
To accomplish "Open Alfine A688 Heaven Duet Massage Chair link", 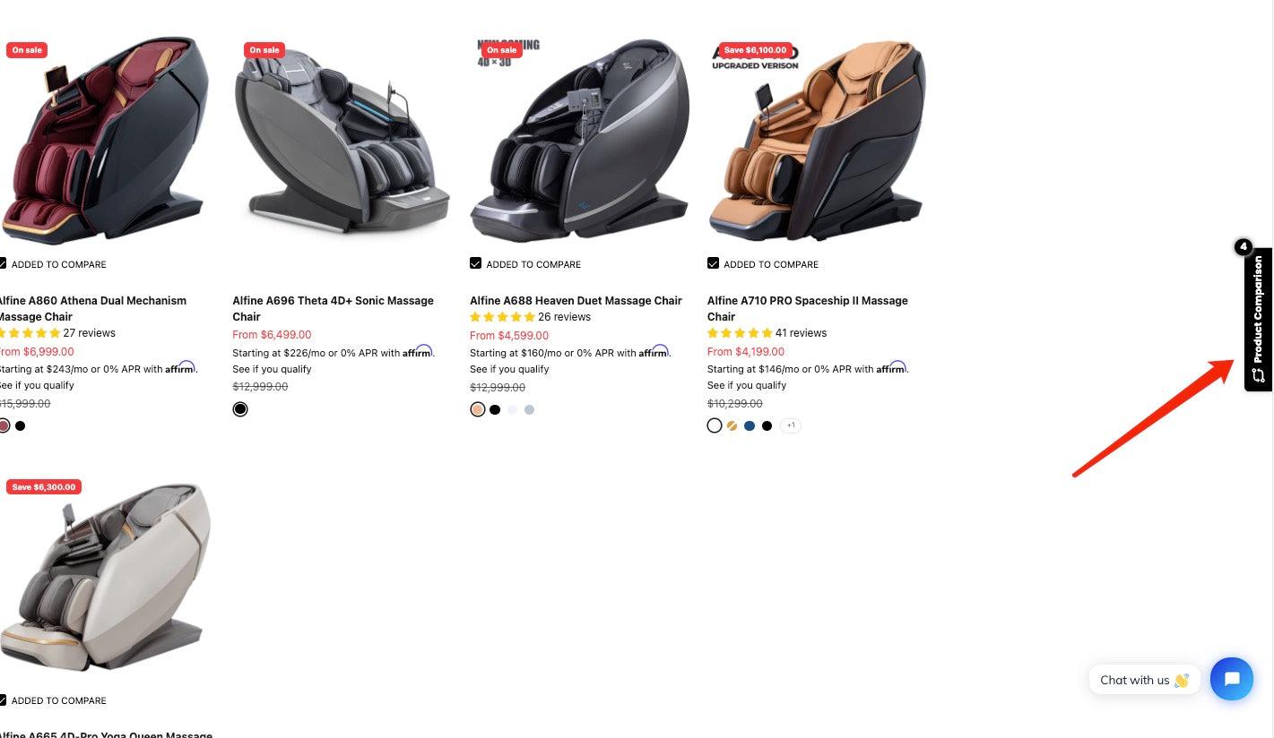I will coord(576,301).
